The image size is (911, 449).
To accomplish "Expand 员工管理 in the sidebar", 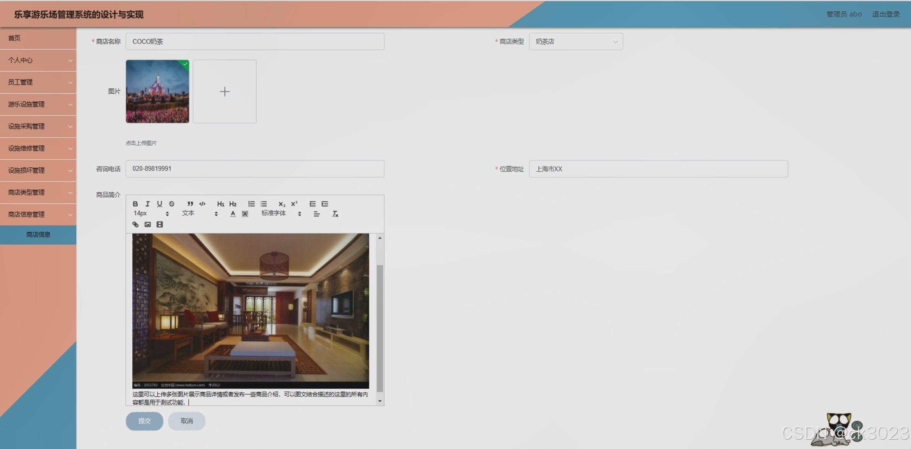I will pyautogui.click(x=38, y=82).
